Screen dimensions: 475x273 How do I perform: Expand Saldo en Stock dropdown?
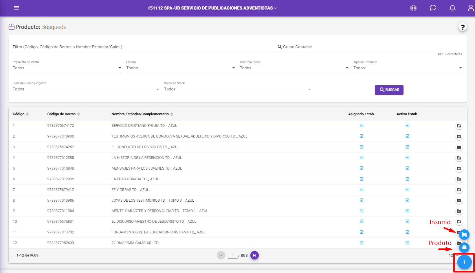(x=238, y=89)
